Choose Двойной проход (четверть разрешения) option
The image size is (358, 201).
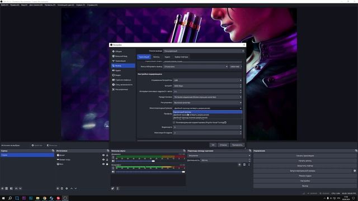(208, 115)
